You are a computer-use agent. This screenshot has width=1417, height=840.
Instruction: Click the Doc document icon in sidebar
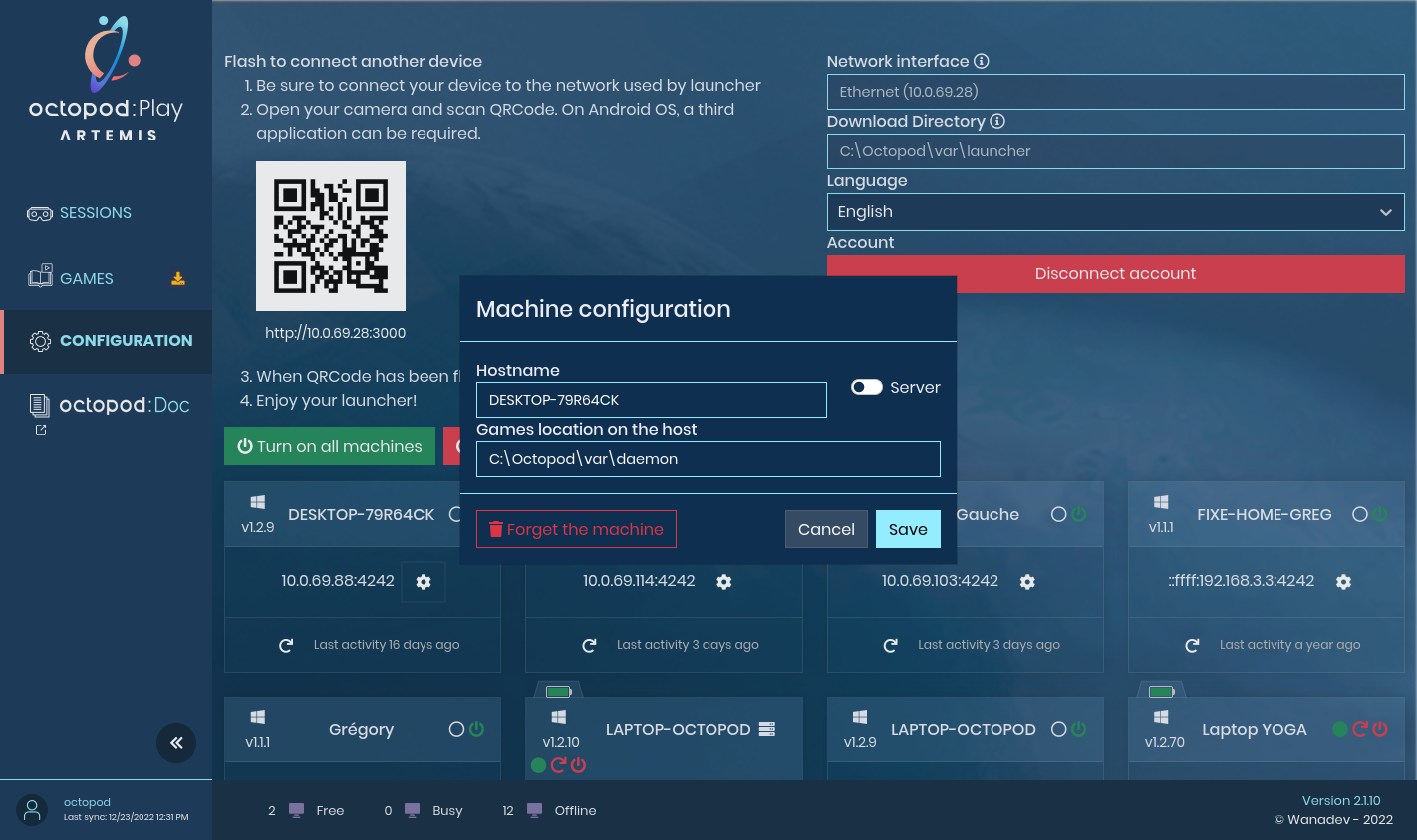(40, 405)
